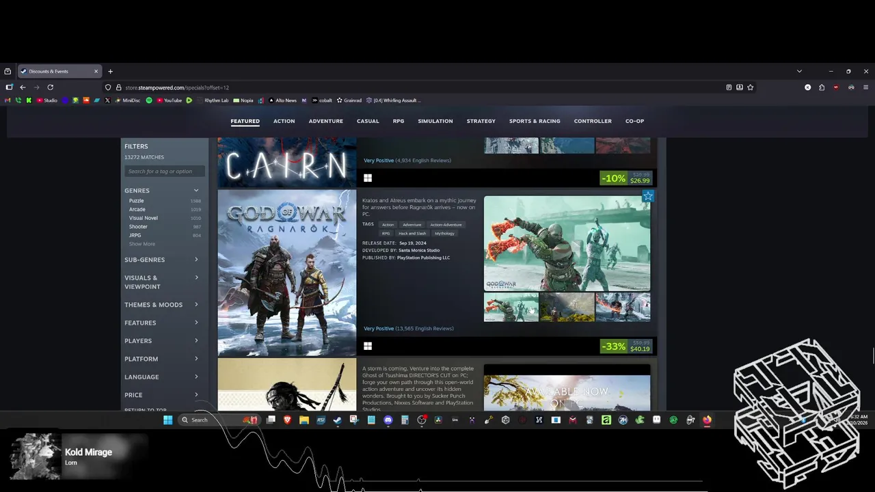Expand the Players filter section

click(163, 341)
